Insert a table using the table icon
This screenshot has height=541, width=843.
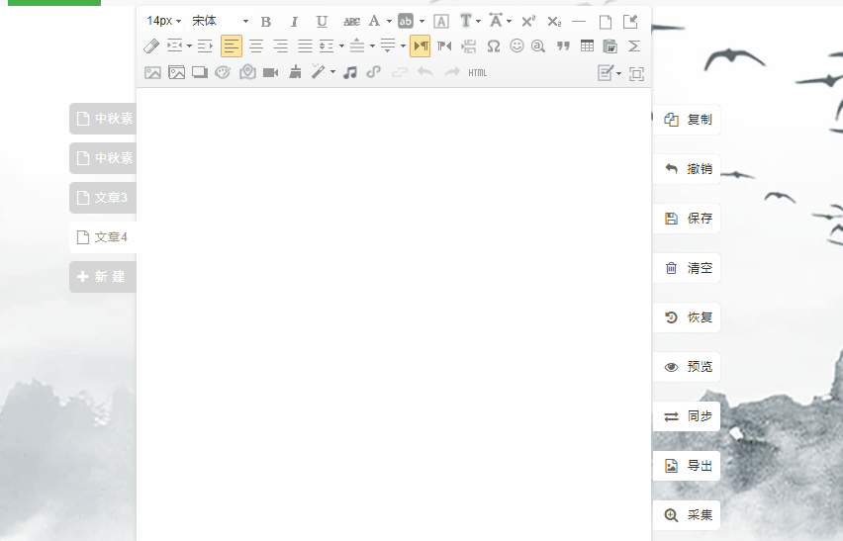tap(587, 46)
